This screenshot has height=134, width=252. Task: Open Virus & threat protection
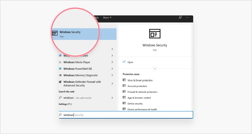(x=140, y=80)
